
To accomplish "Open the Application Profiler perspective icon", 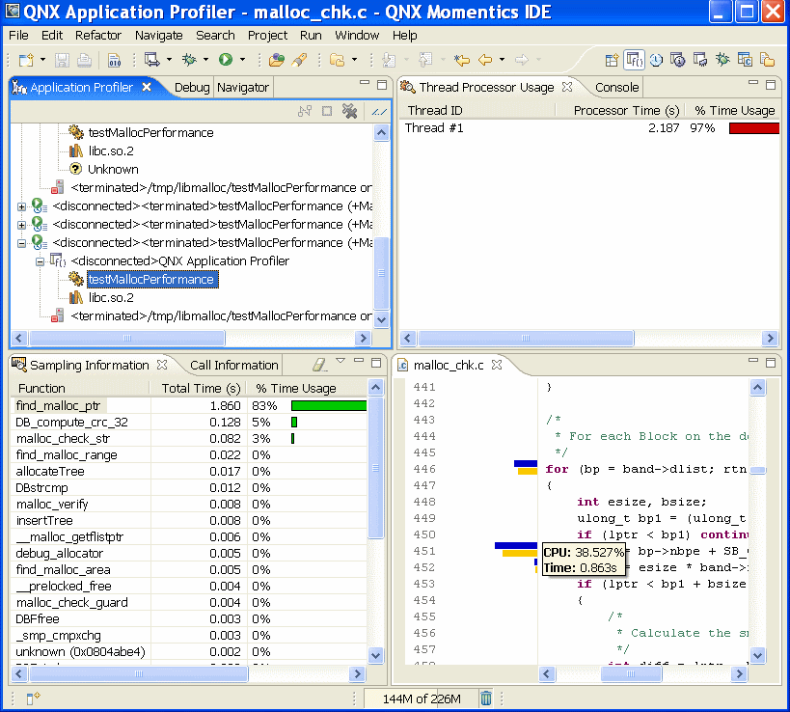I will (634, 60).
